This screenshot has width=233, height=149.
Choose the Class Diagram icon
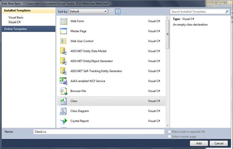pyautogui.click(x=63, y=111)
